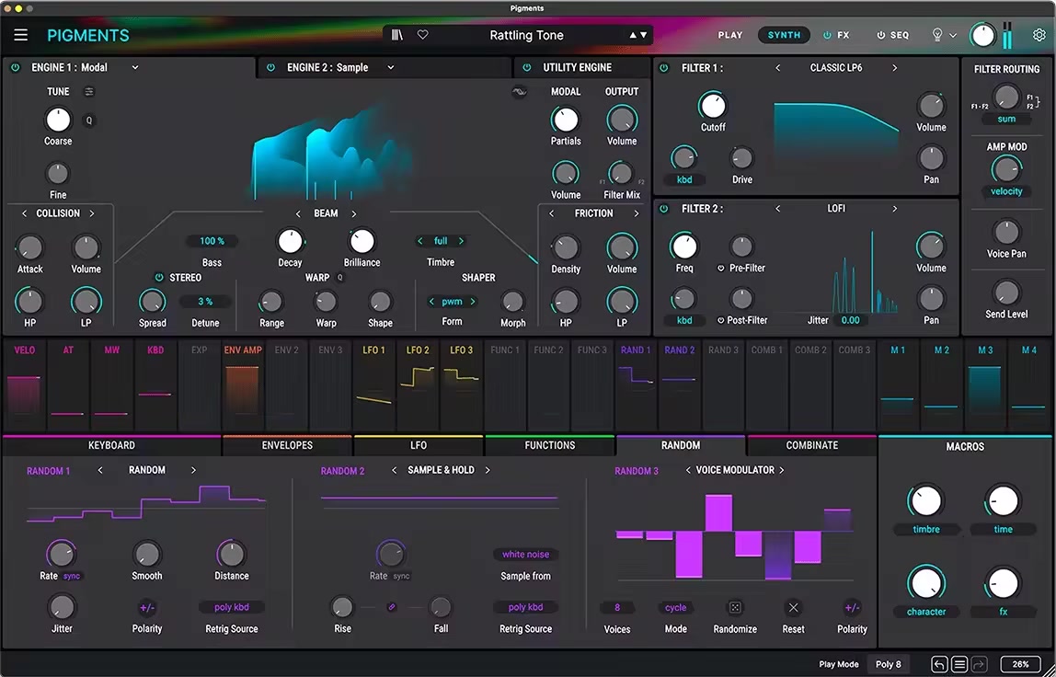This screenshot has width=1056, height=677.
Task: Click the Filter 1 Cutoff knob
Action: [712, 105]
